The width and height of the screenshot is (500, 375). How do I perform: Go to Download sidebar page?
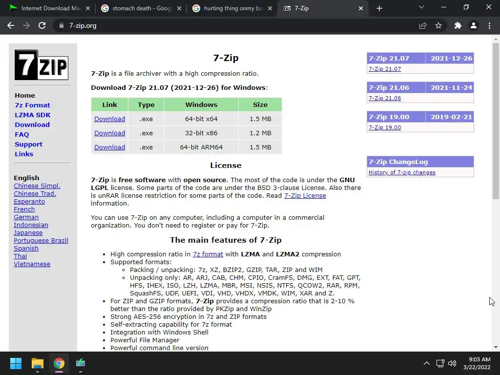tap(32, 125)
